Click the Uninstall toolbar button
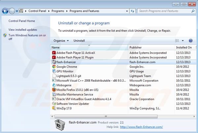Viewport: 198px width, 133px height. (x=79, y=41)
